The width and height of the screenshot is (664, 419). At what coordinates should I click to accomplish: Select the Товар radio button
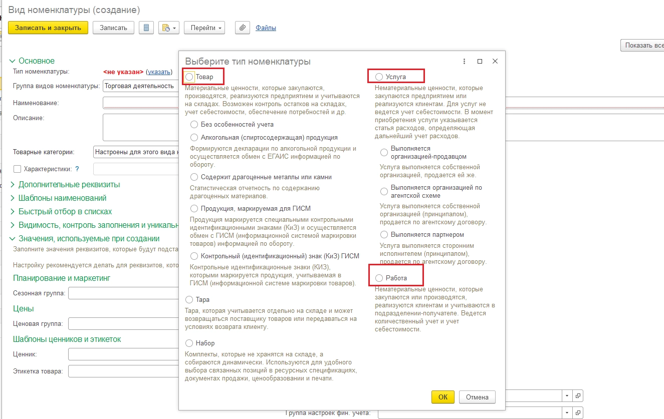click(189, 77)
